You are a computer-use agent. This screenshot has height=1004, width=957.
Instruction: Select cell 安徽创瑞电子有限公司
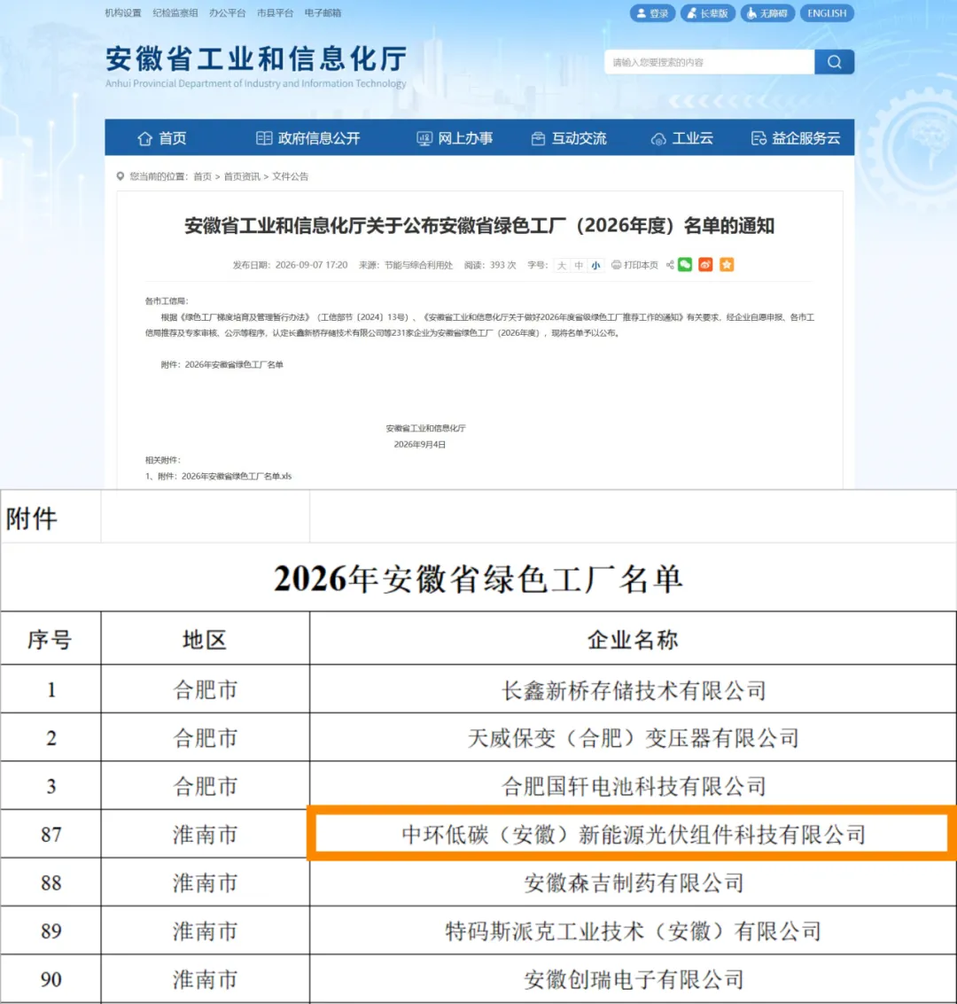[x=633, y=979]
